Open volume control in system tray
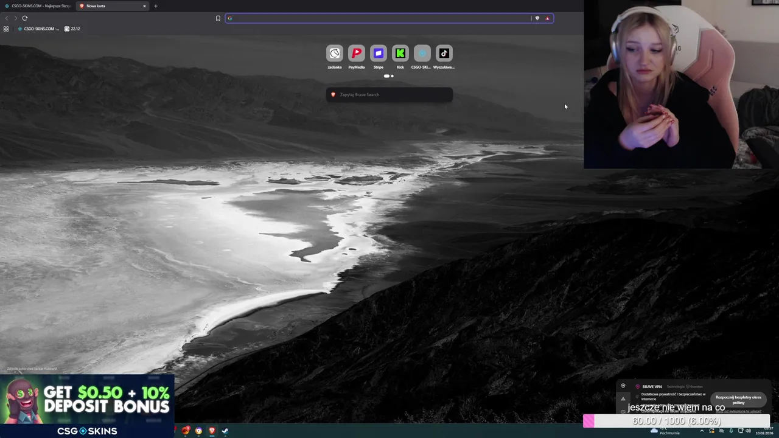 [748, 431]
